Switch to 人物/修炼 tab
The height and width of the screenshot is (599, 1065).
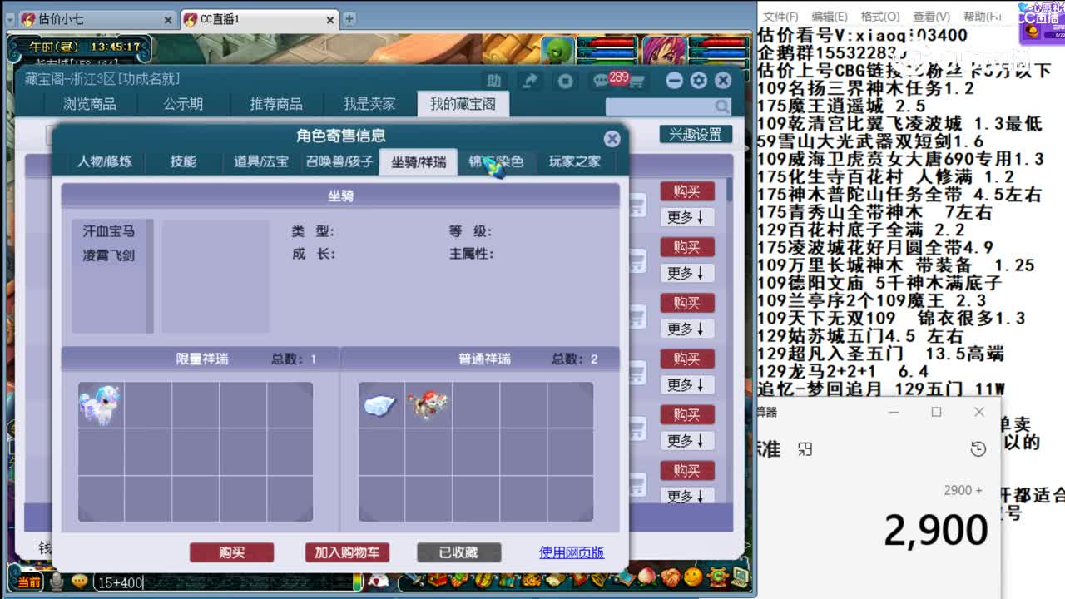click(105, 161)
